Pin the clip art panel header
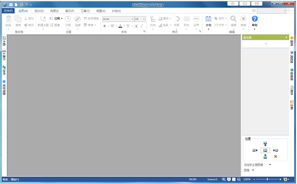Screen dimensions: 297x184 click(x=286, y=37)
